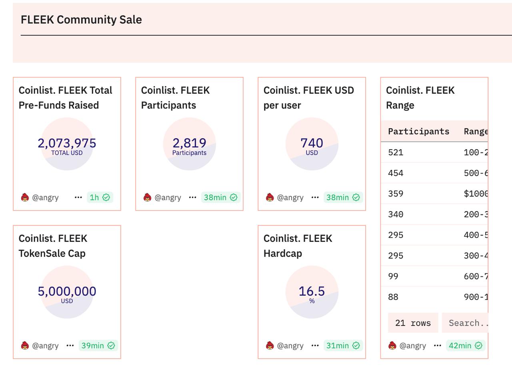Open @angry profile link on TokenSale Cap card

coord(45,345)
